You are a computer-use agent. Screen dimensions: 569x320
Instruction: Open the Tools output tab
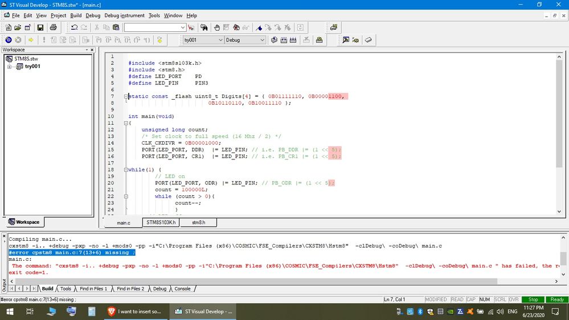pos(66,289)
